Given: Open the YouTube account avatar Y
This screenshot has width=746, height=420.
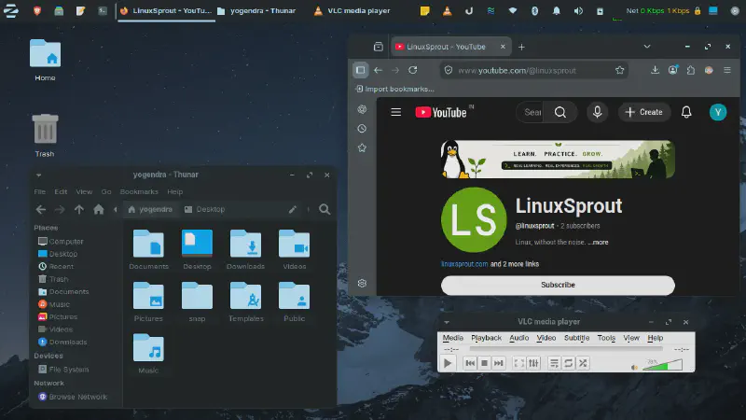Looking at the screenshot, I should click(718, 112).
